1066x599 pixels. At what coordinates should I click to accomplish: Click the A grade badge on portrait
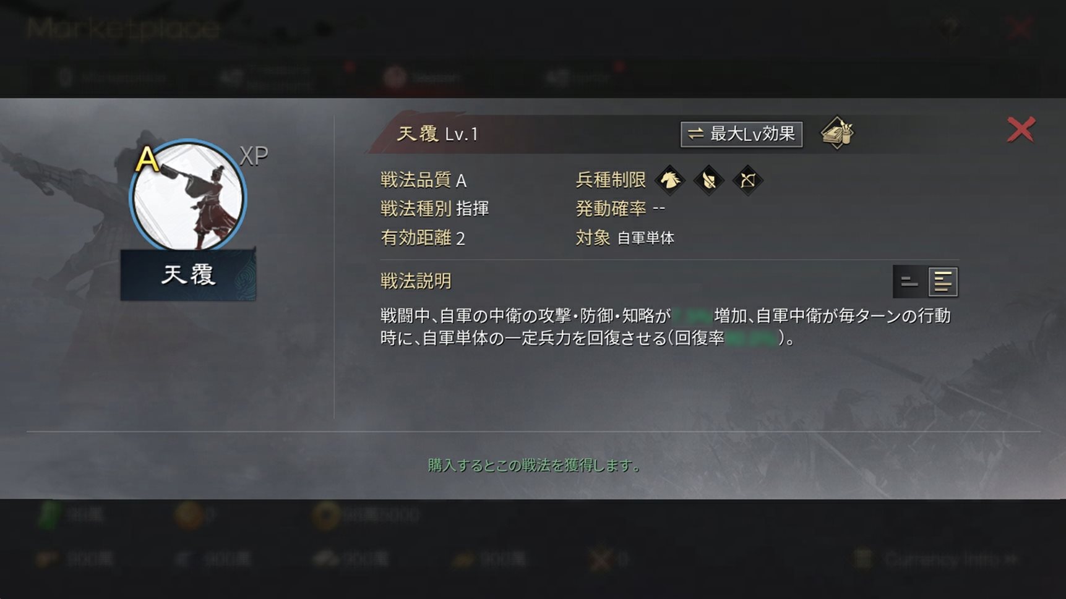pos(147,159)
